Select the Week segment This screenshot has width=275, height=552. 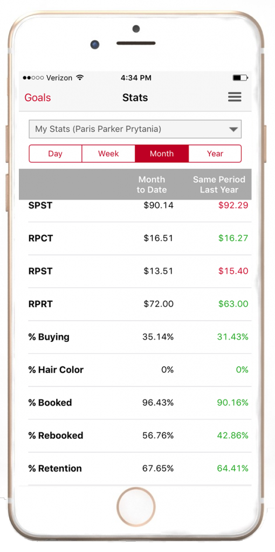[108, 154]
